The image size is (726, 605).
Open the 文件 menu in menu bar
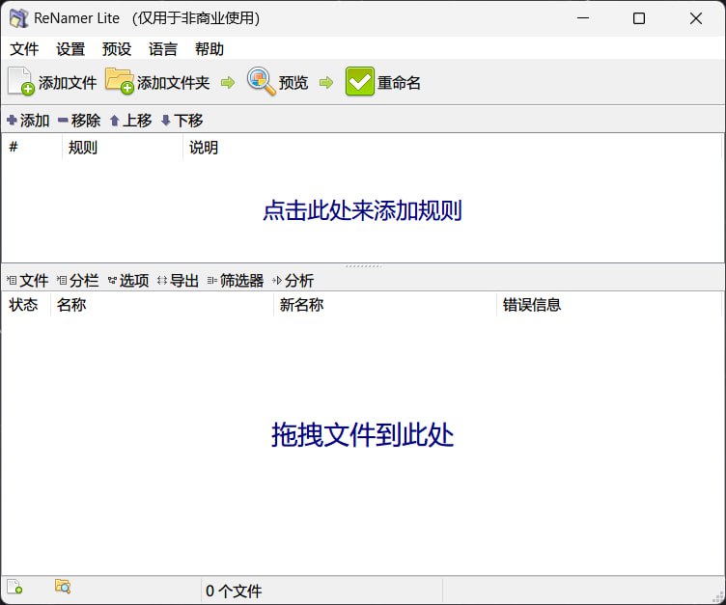(24, 49)
